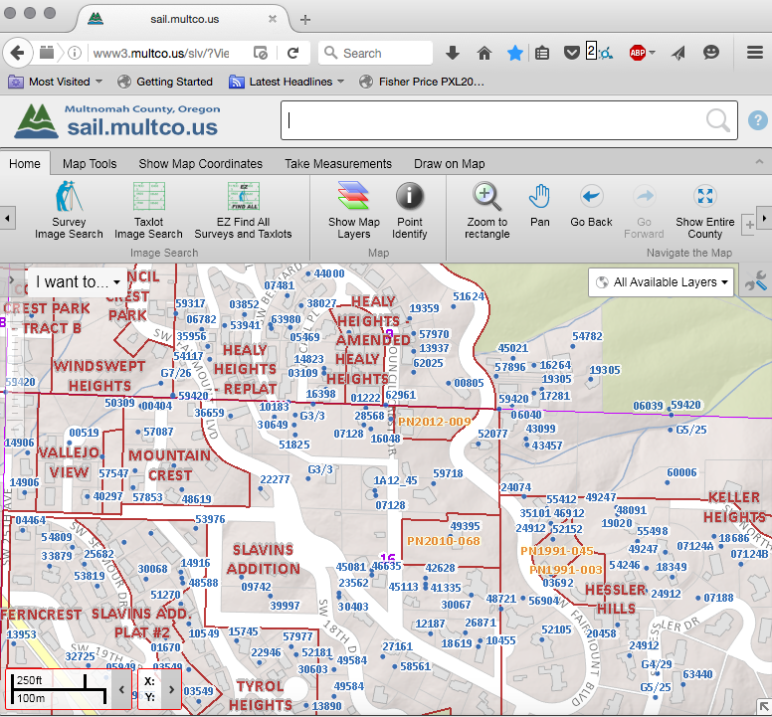Image resolution: width=772 pixels, height=717 pixels.
Task: Activate the Point Identify tool
Action: coord(409,210)
